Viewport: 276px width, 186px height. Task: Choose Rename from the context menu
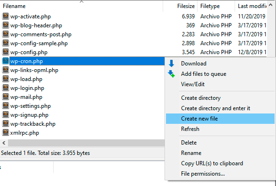pos(220,153)
